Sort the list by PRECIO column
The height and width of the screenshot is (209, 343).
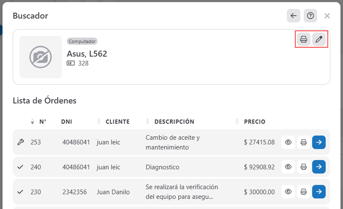(x=254, y=122)
